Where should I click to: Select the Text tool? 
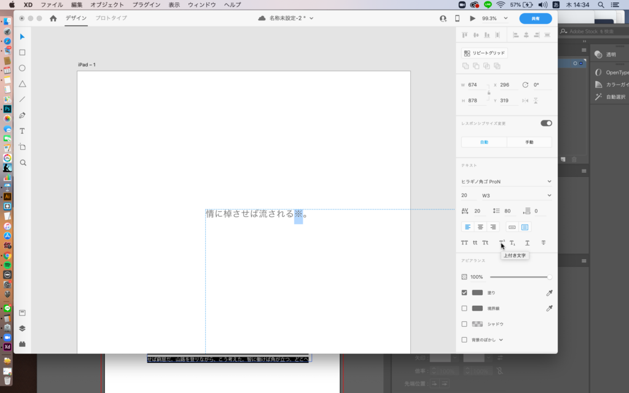coord(23,131)
